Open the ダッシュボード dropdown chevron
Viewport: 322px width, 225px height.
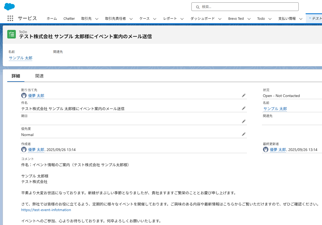(x=220, y=19)
